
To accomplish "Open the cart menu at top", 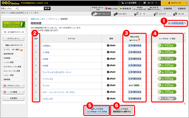I will (x=150, y=3).
